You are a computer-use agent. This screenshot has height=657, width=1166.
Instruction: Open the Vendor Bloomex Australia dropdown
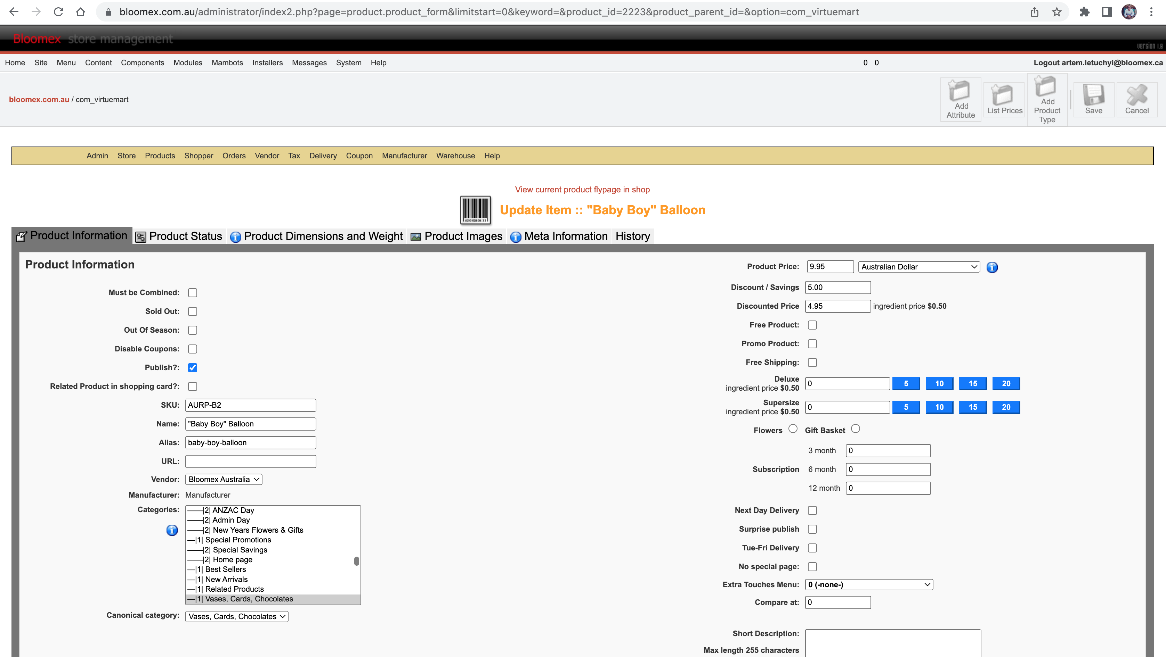coord(224,479)
